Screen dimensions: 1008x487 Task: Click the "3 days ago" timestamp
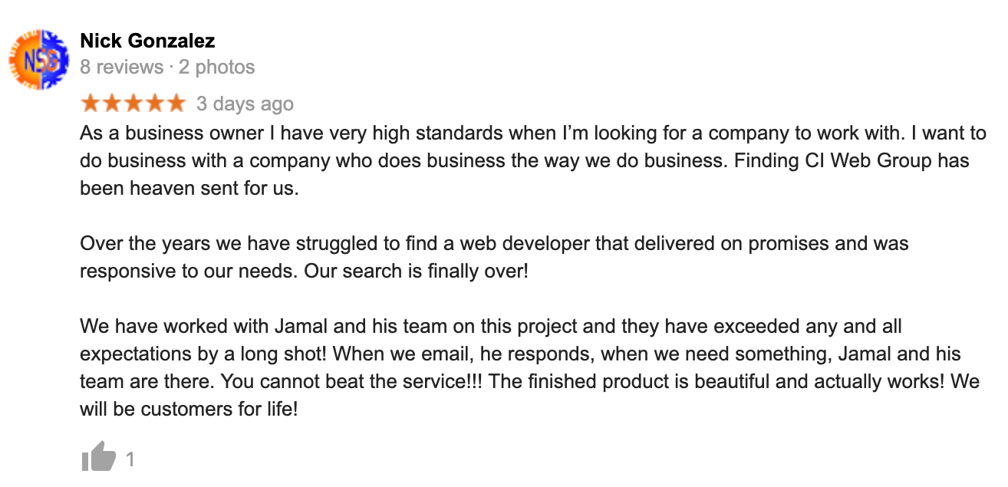click(245, 104)
